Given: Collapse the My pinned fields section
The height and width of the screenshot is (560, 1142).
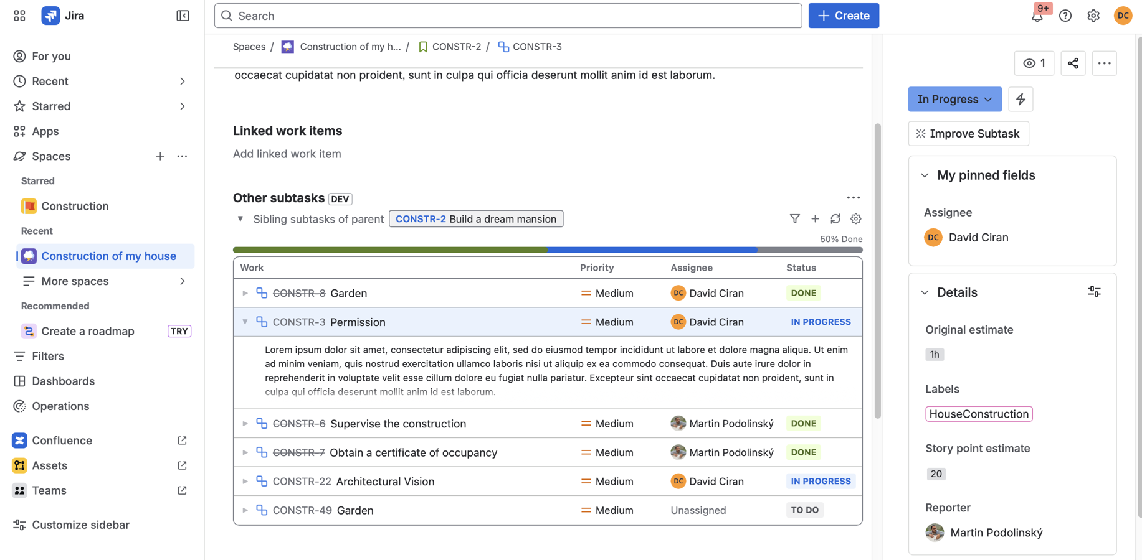Looking at the screenshot, I should [925, 175].
